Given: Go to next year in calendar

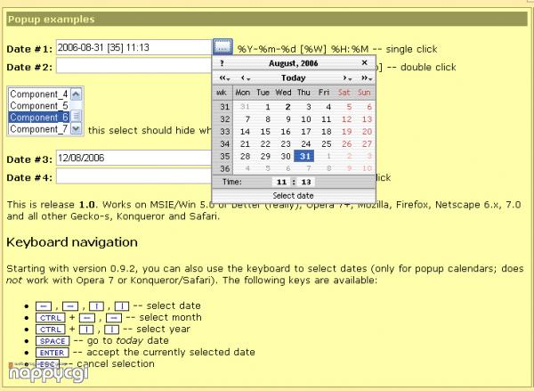Looking at the screenshot, I should (365, 78).
